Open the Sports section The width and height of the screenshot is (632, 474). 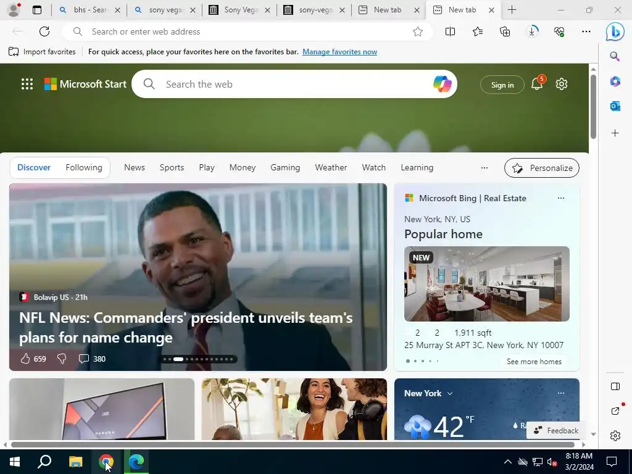pyautogui.click(x=172, y=168)
